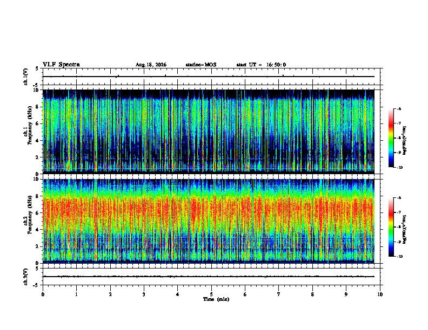The image size is (428, 330).
Task: Click the ch.3 voltage waveform trace
Action: pyautogui.click(x=209, y=277)
